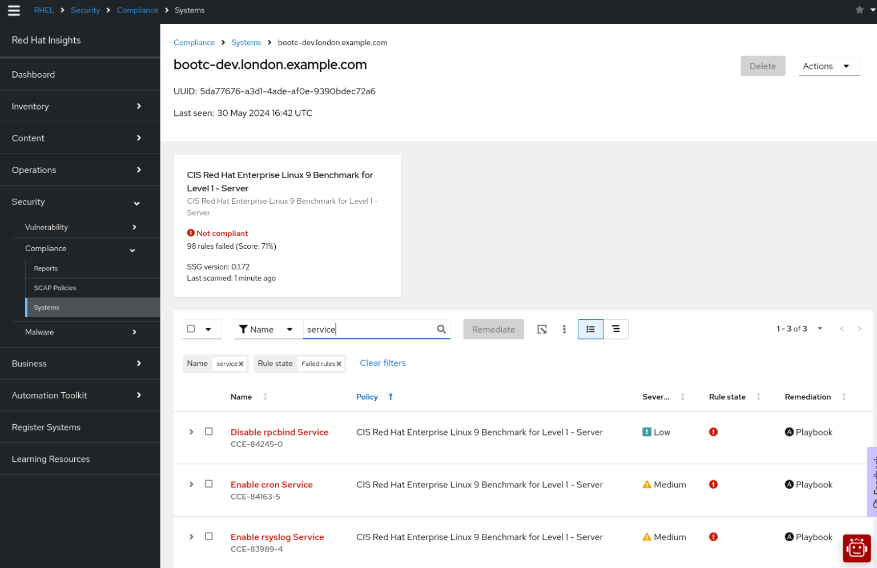Open the export report icon
This screenshot has width=877, height=568.
[542, 329]
